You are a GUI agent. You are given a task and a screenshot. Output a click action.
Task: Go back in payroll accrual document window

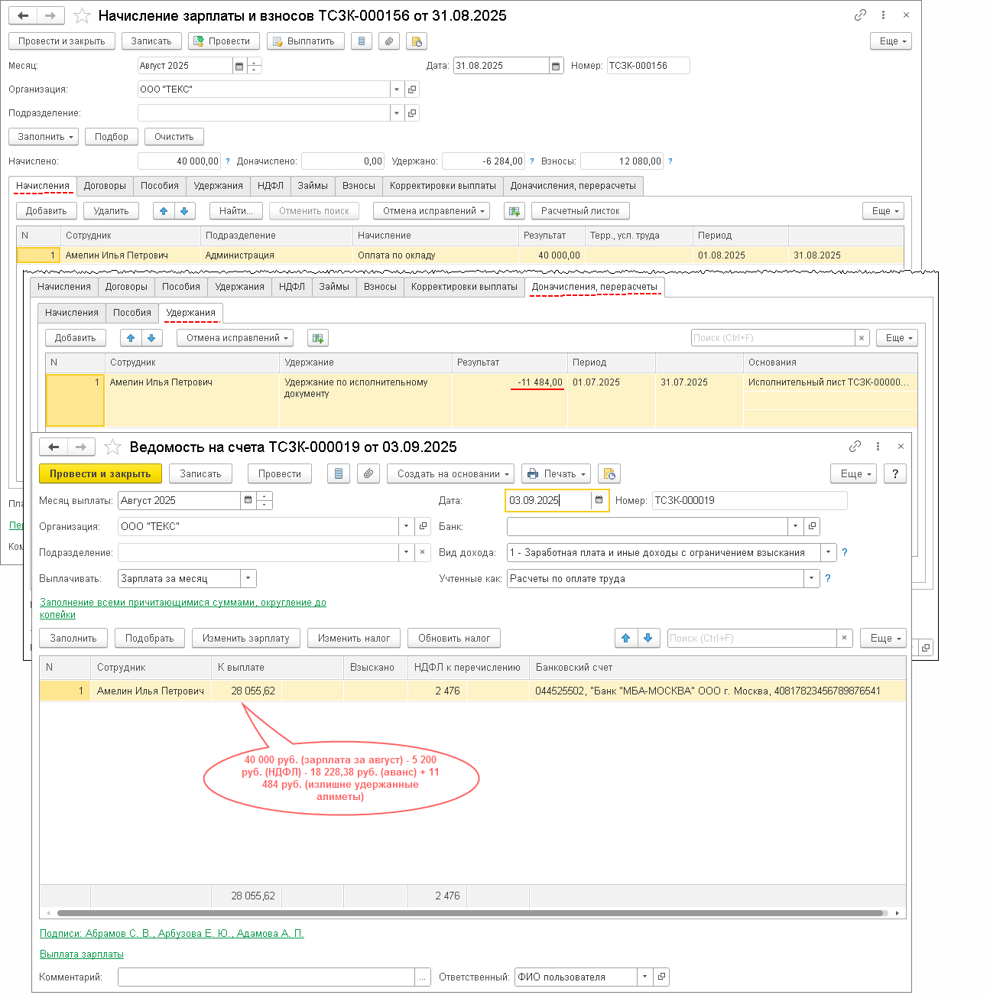coord(23,15)
